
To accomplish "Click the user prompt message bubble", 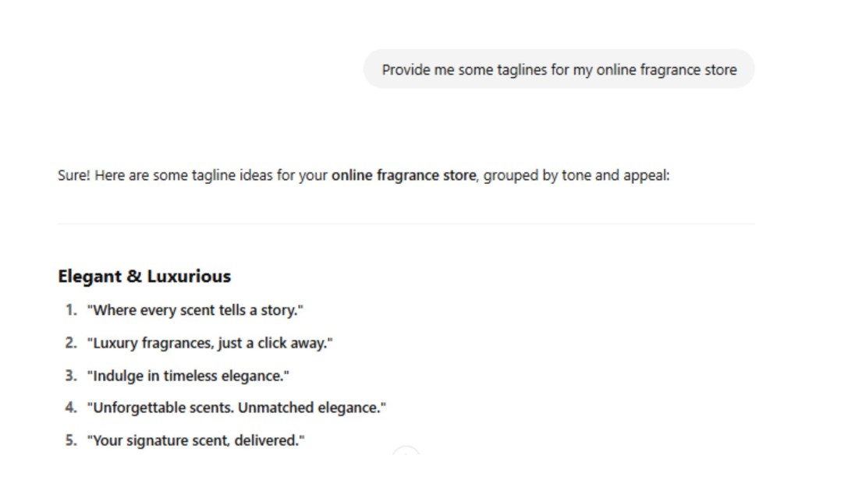I will click(559, 69).
